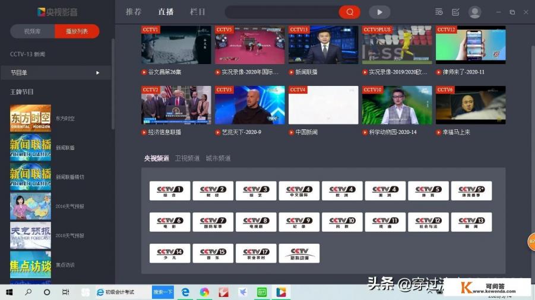Image resolution: width=535 pixels, height=300 pixels.
Task: Go to the 推荐 tab
Action: [134, 12]
